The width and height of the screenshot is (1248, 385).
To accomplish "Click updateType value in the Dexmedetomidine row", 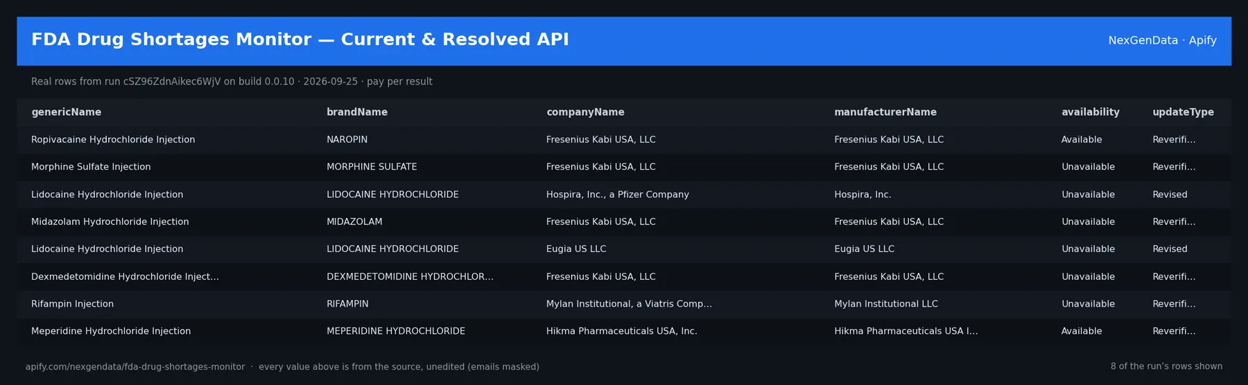I will [1174, 277].
